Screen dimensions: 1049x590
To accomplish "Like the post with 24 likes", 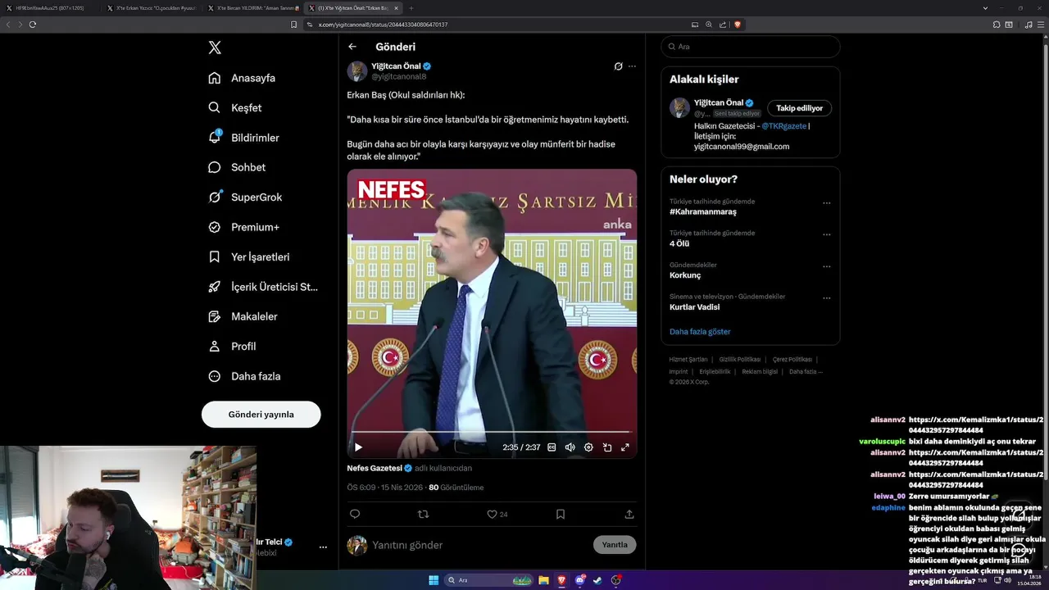I will coord(497,514).
